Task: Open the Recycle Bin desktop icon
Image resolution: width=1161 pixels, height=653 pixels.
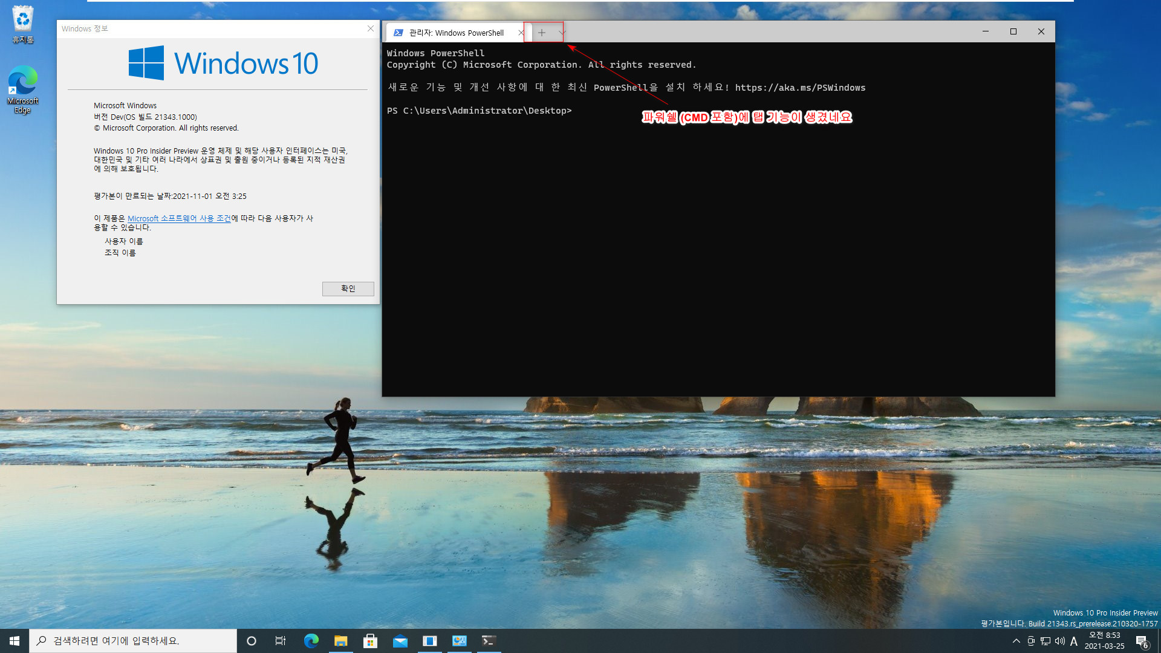Action: click(x=23, y=25)
